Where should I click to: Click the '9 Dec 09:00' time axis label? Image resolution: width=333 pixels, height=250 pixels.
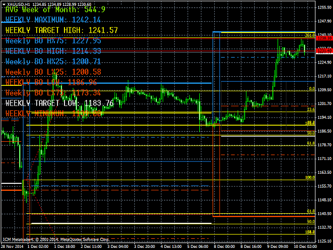point(278,246)
